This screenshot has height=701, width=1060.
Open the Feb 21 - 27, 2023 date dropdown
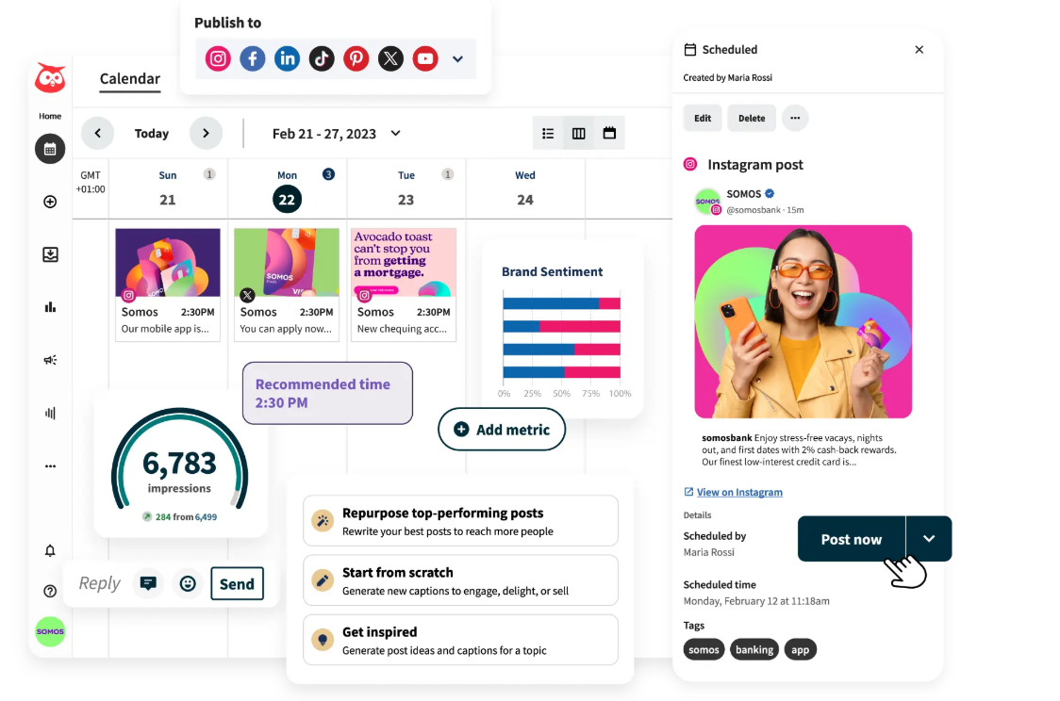(x=337, y=134)
